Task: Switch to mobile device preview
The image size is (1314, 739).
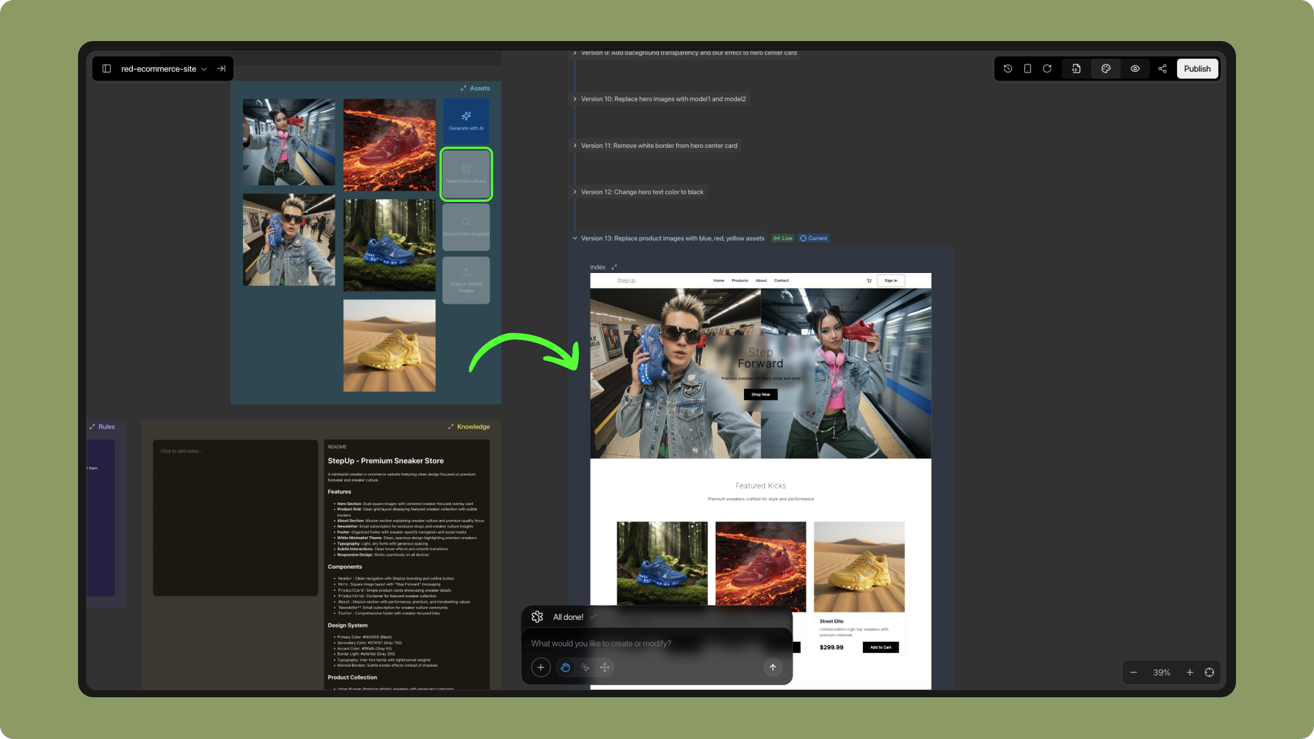Action: [x=1027, y=68]
